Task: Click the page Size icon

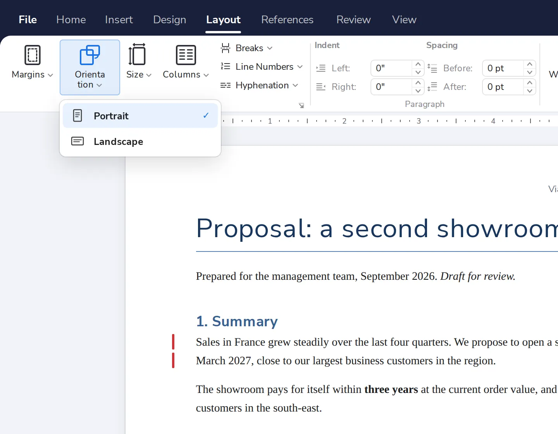Action: click(137, 55)
